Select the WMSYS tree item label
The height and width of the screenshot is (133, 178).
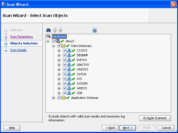(x=82, y=88)
